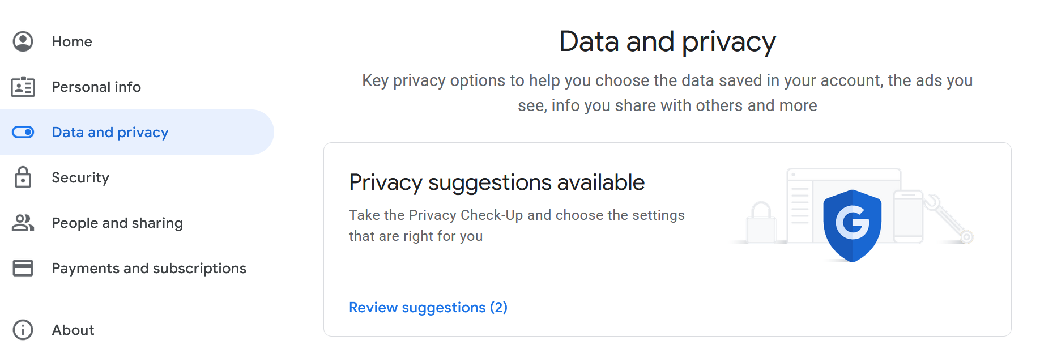The image size is (1040, 361).
Task: Click the Personal info ID card icon
Action: (23, 87)
